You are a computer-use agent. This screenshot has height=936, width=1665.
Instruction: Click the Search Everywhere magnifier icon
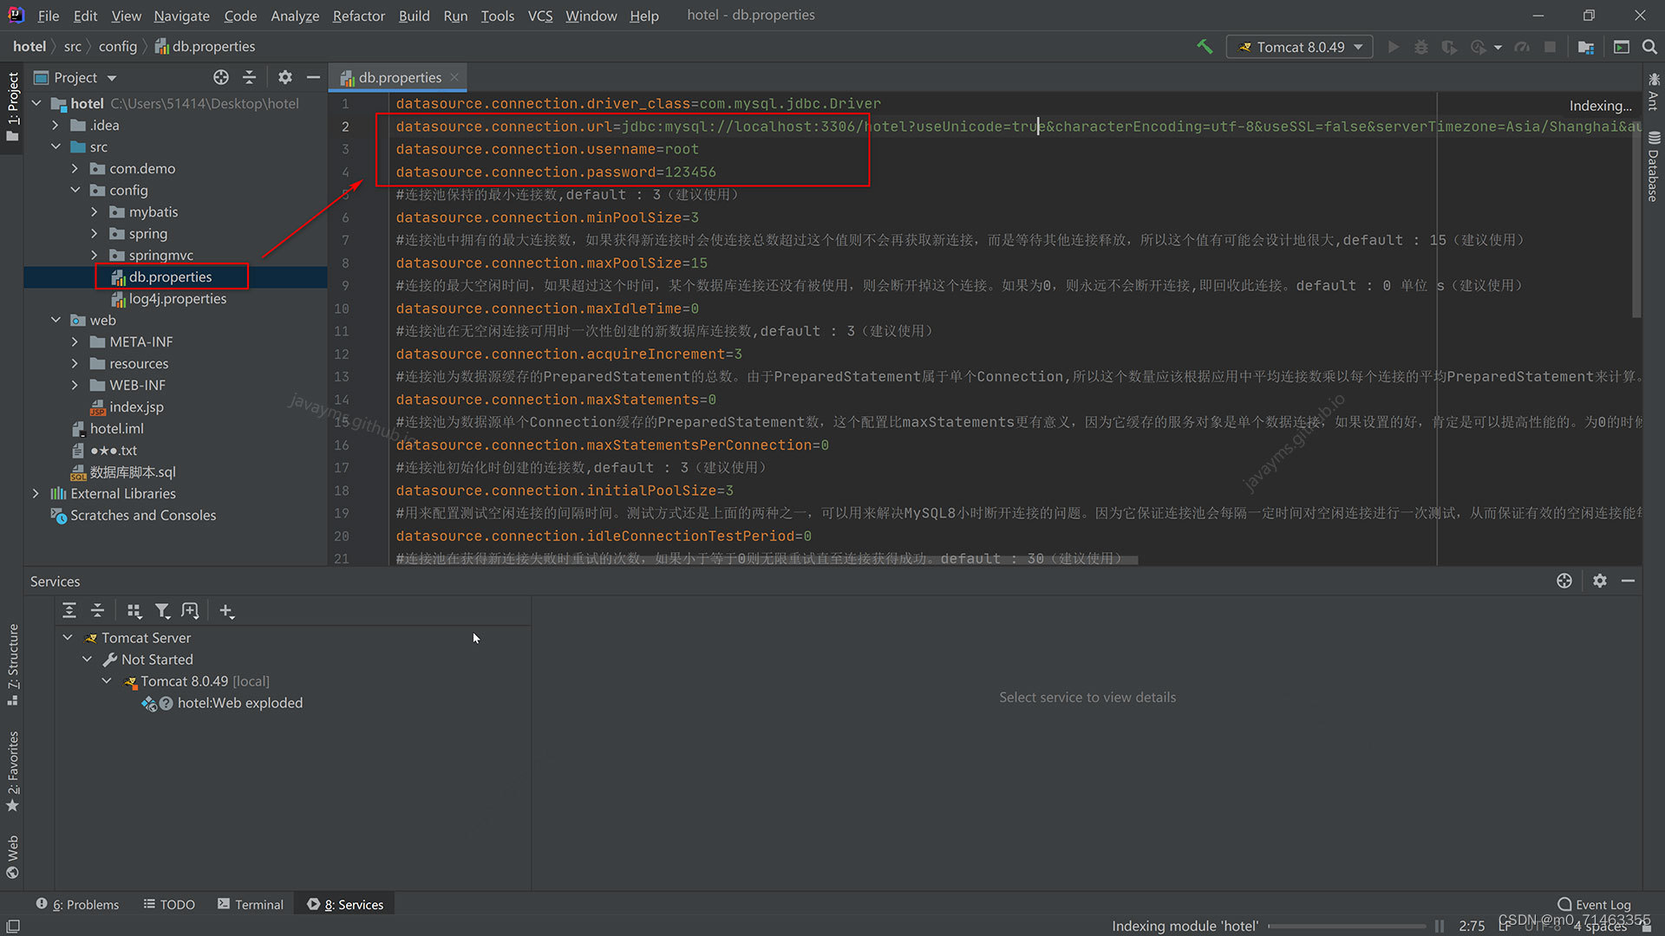(1649, 47)
